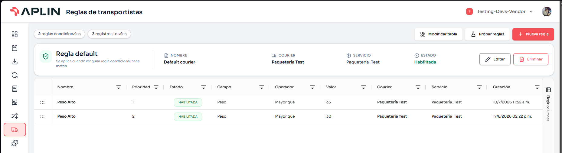
Task: Open the puzzle integrations icon in sidebar
Action: pyautogui.click(x=15, y=143)
